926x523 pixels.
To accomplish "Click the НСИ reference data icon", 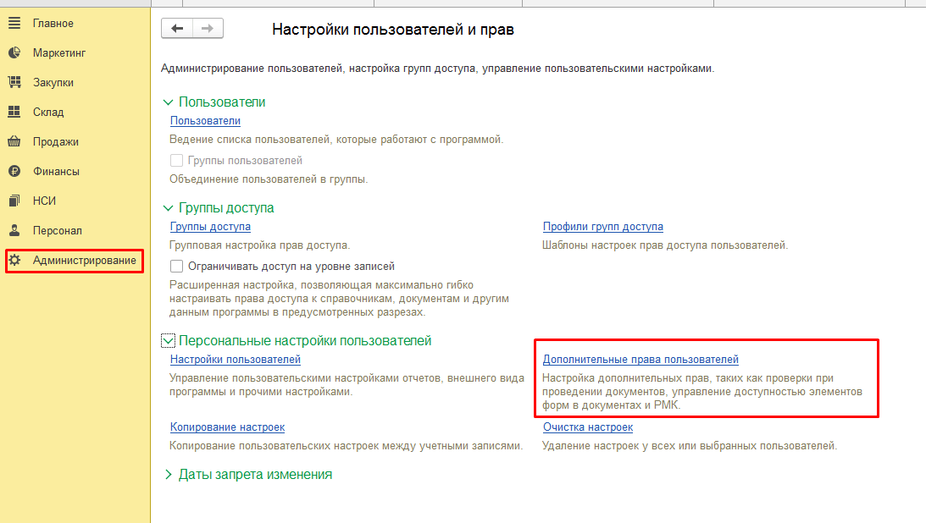I will point(14,201).
